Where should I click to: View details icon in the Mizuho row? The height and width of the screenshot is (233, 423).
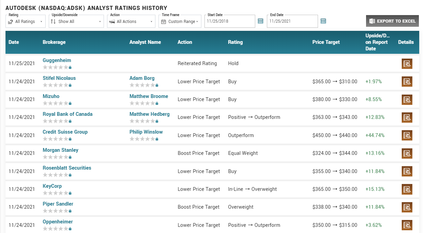click(407, 100)
